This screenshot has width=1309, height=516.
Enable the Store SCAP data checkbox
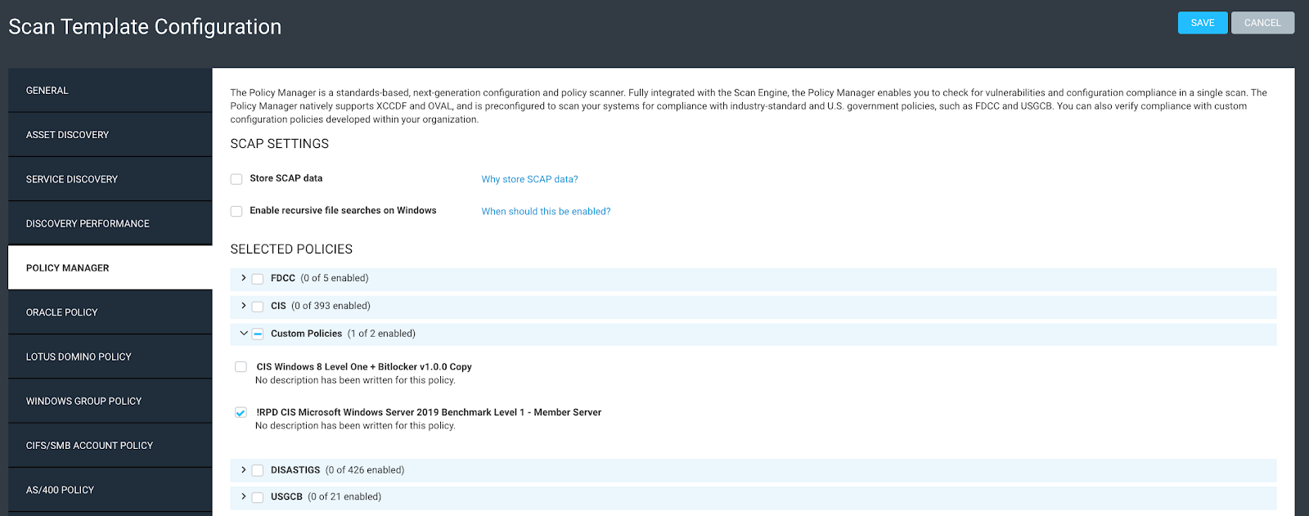(236, 179)
